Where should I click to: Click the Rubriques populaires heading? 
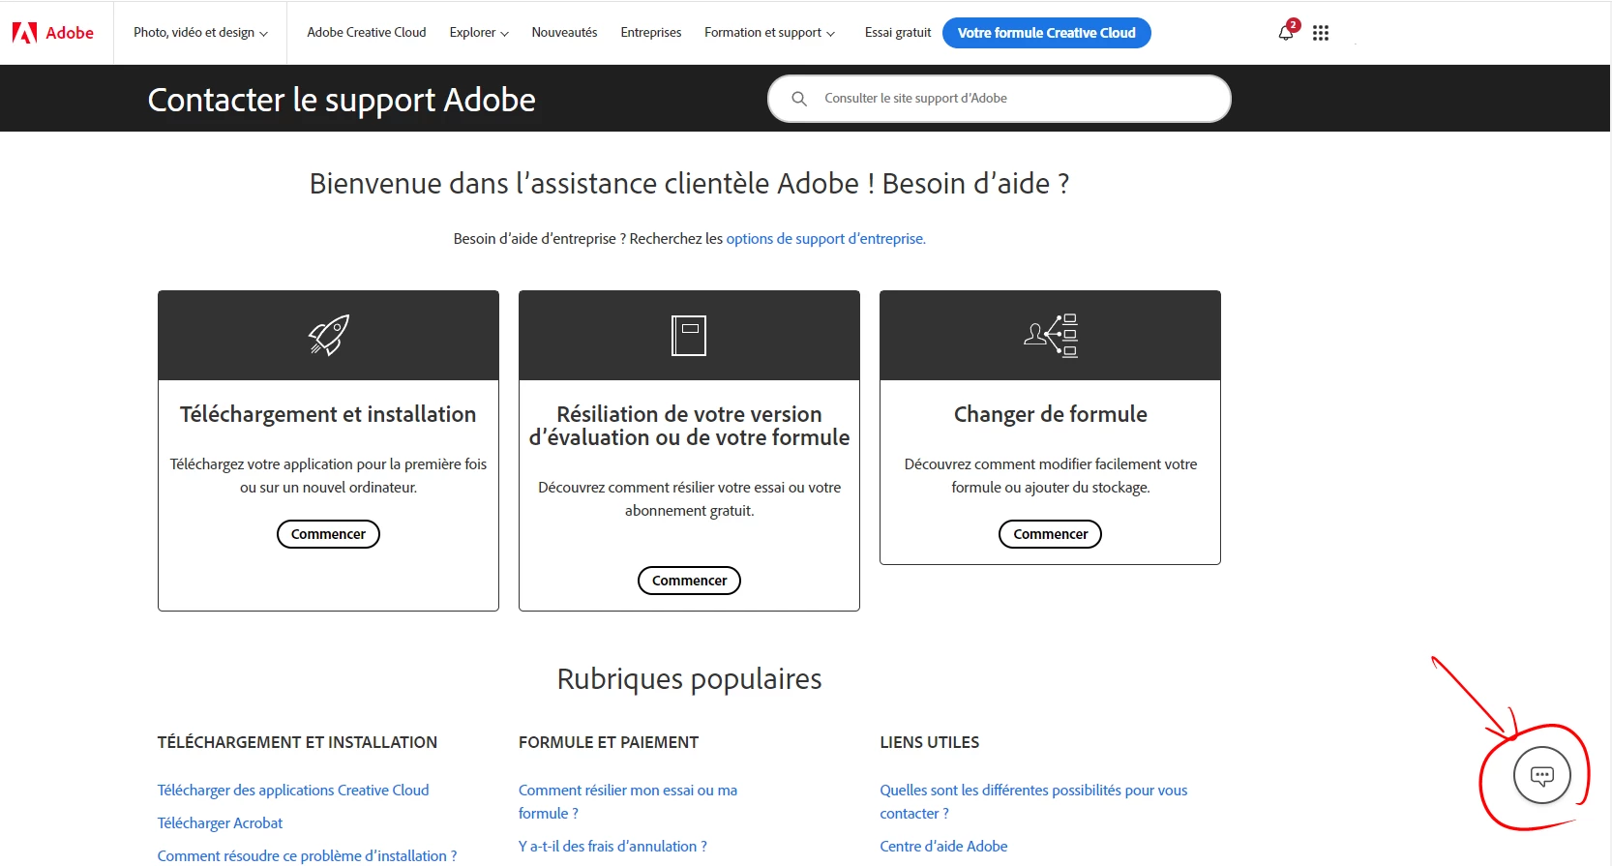click(689, 679)
